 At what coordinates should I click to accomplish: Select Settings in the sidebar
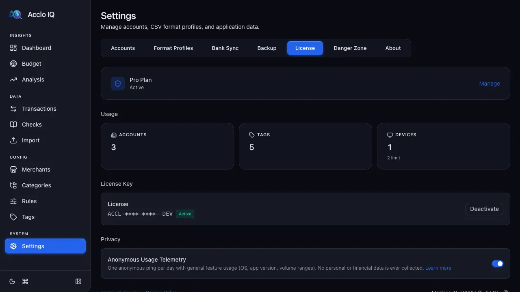[x=45, y=246]
